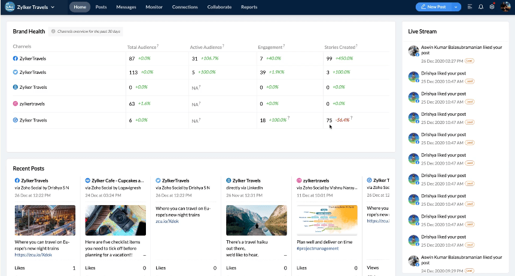
Task: Select the Facebook ZylkerTravels channel name
Action: tap(33, 58)
